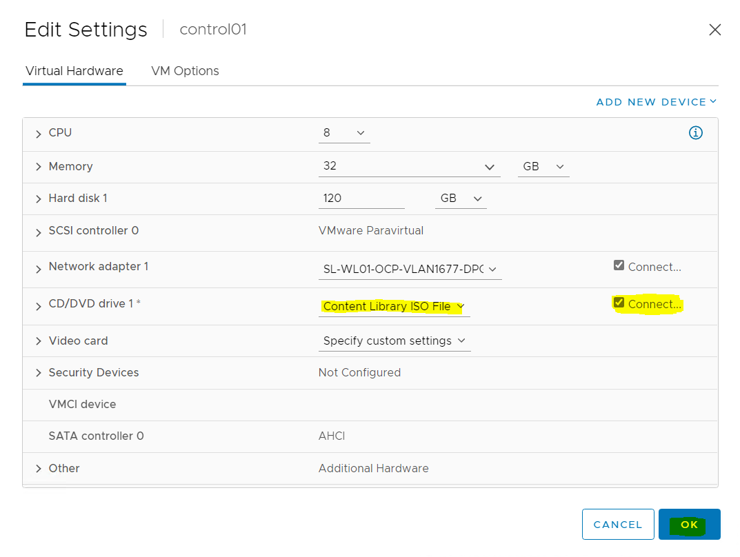The height and width of the screenshot is (557, 740).
Task: Expand the Memory row
Action: click(x=39, y=167)
